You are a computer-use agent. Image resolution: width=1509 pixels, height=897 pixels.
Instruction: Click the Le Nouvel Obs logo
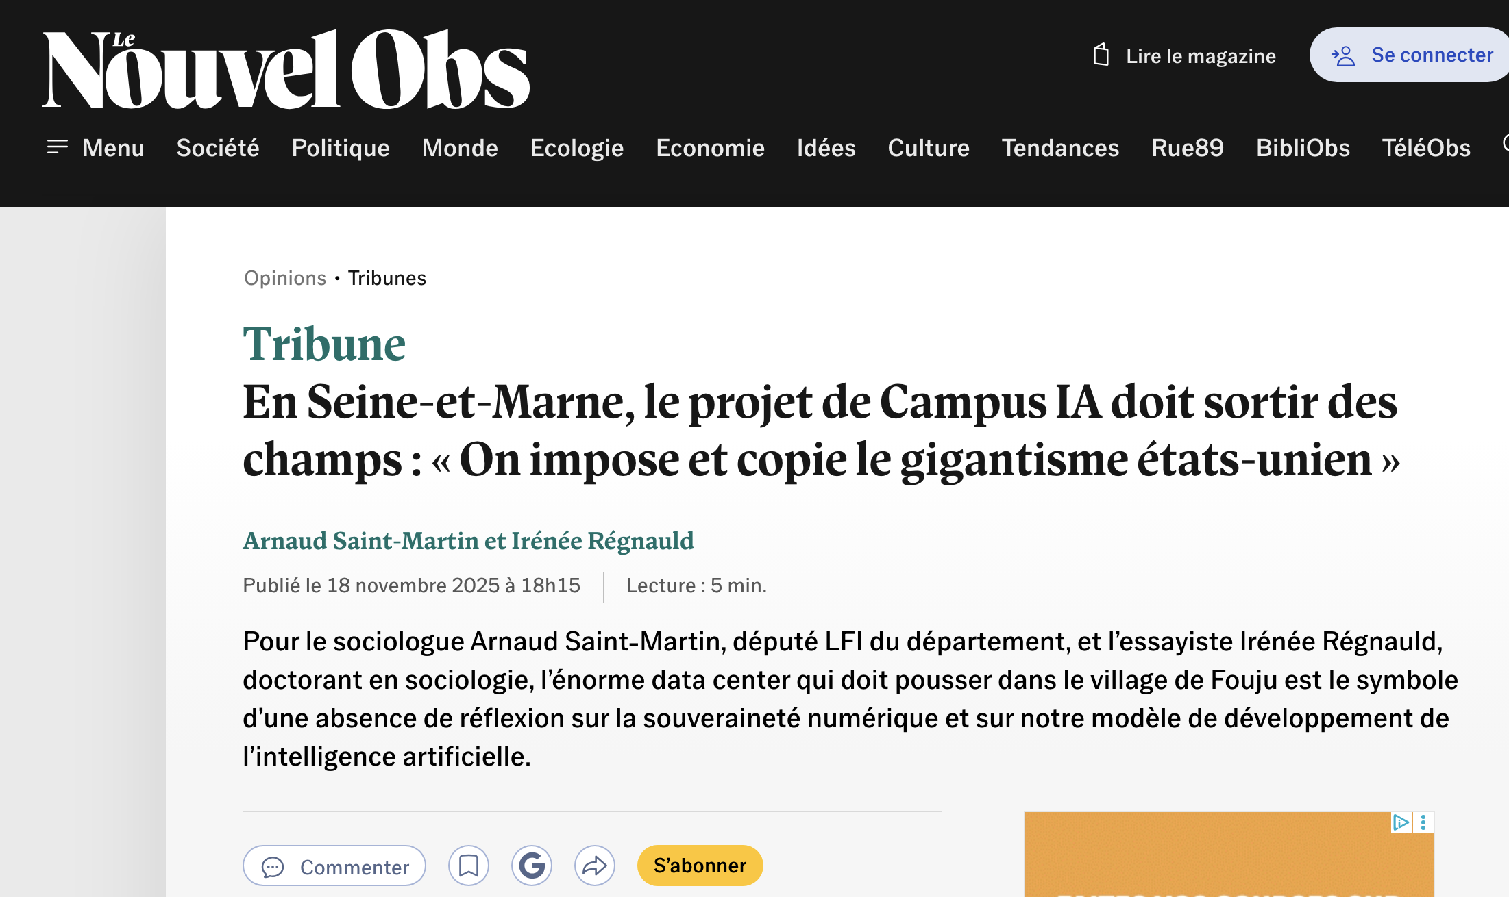tap(286, 69)
